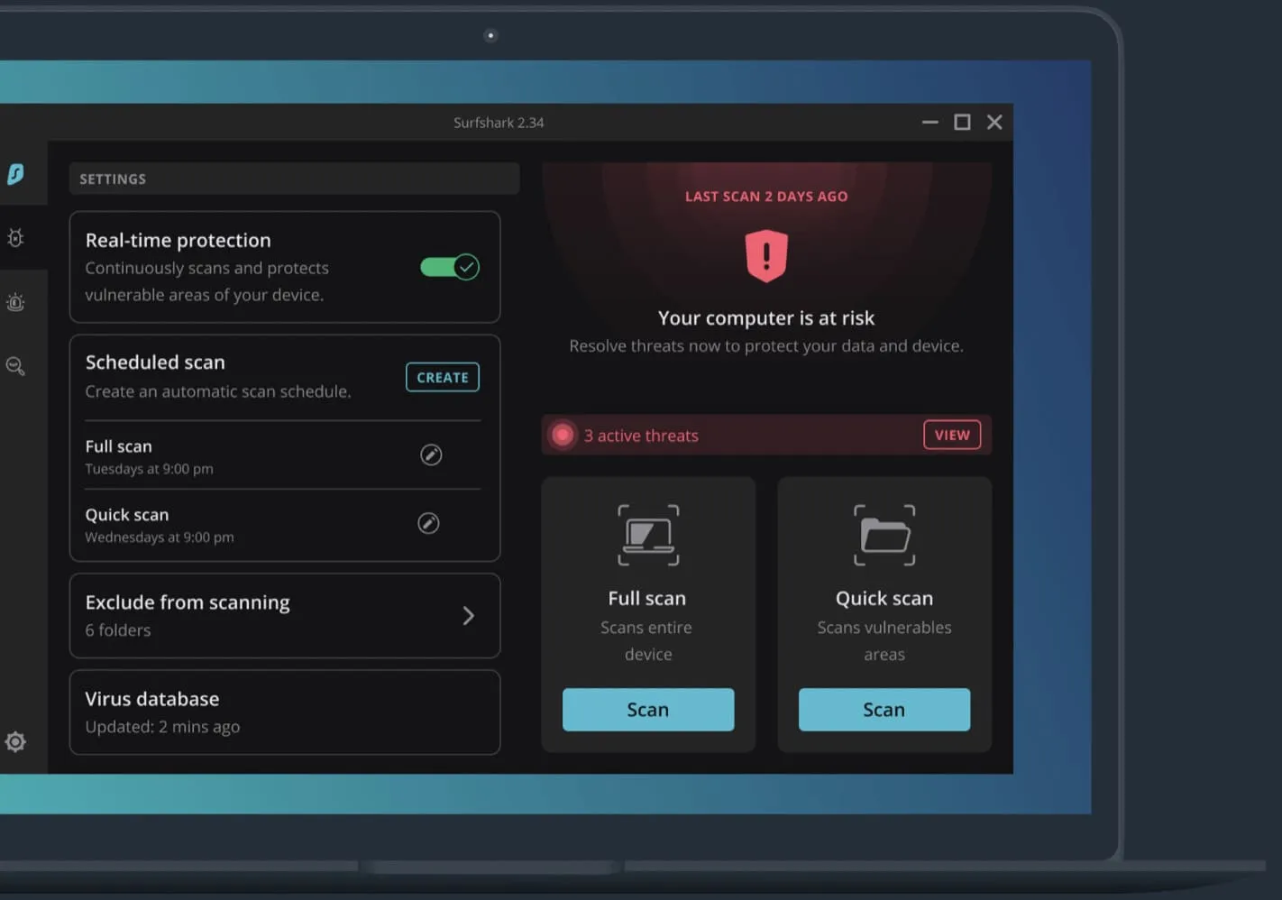The width and height of the screenshot is (1282, 900).
Task: Minimize the Surfshark window
Action: [x=930, y=122]
